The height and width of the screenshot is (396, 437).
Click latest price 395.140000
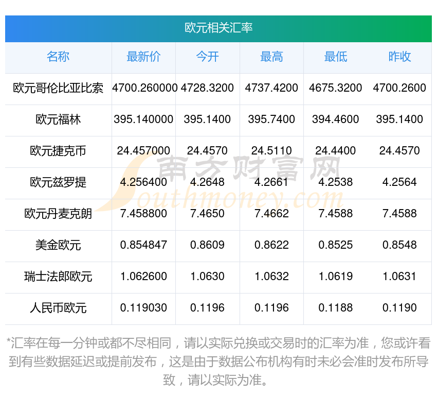point(143,119)
